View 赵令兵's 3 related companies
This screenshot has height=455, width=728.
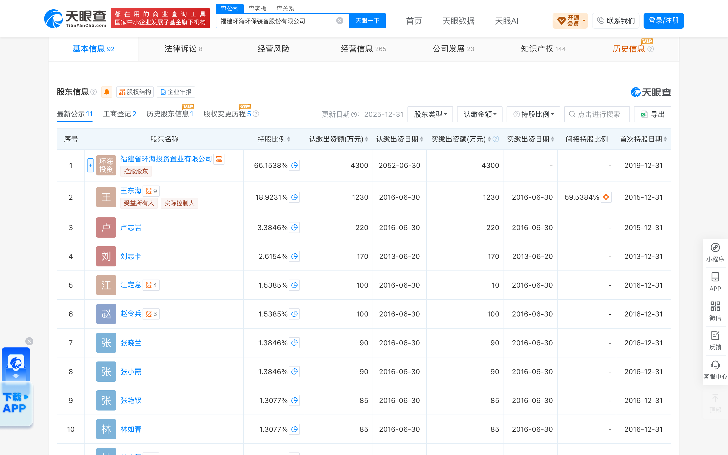(151, 314)
